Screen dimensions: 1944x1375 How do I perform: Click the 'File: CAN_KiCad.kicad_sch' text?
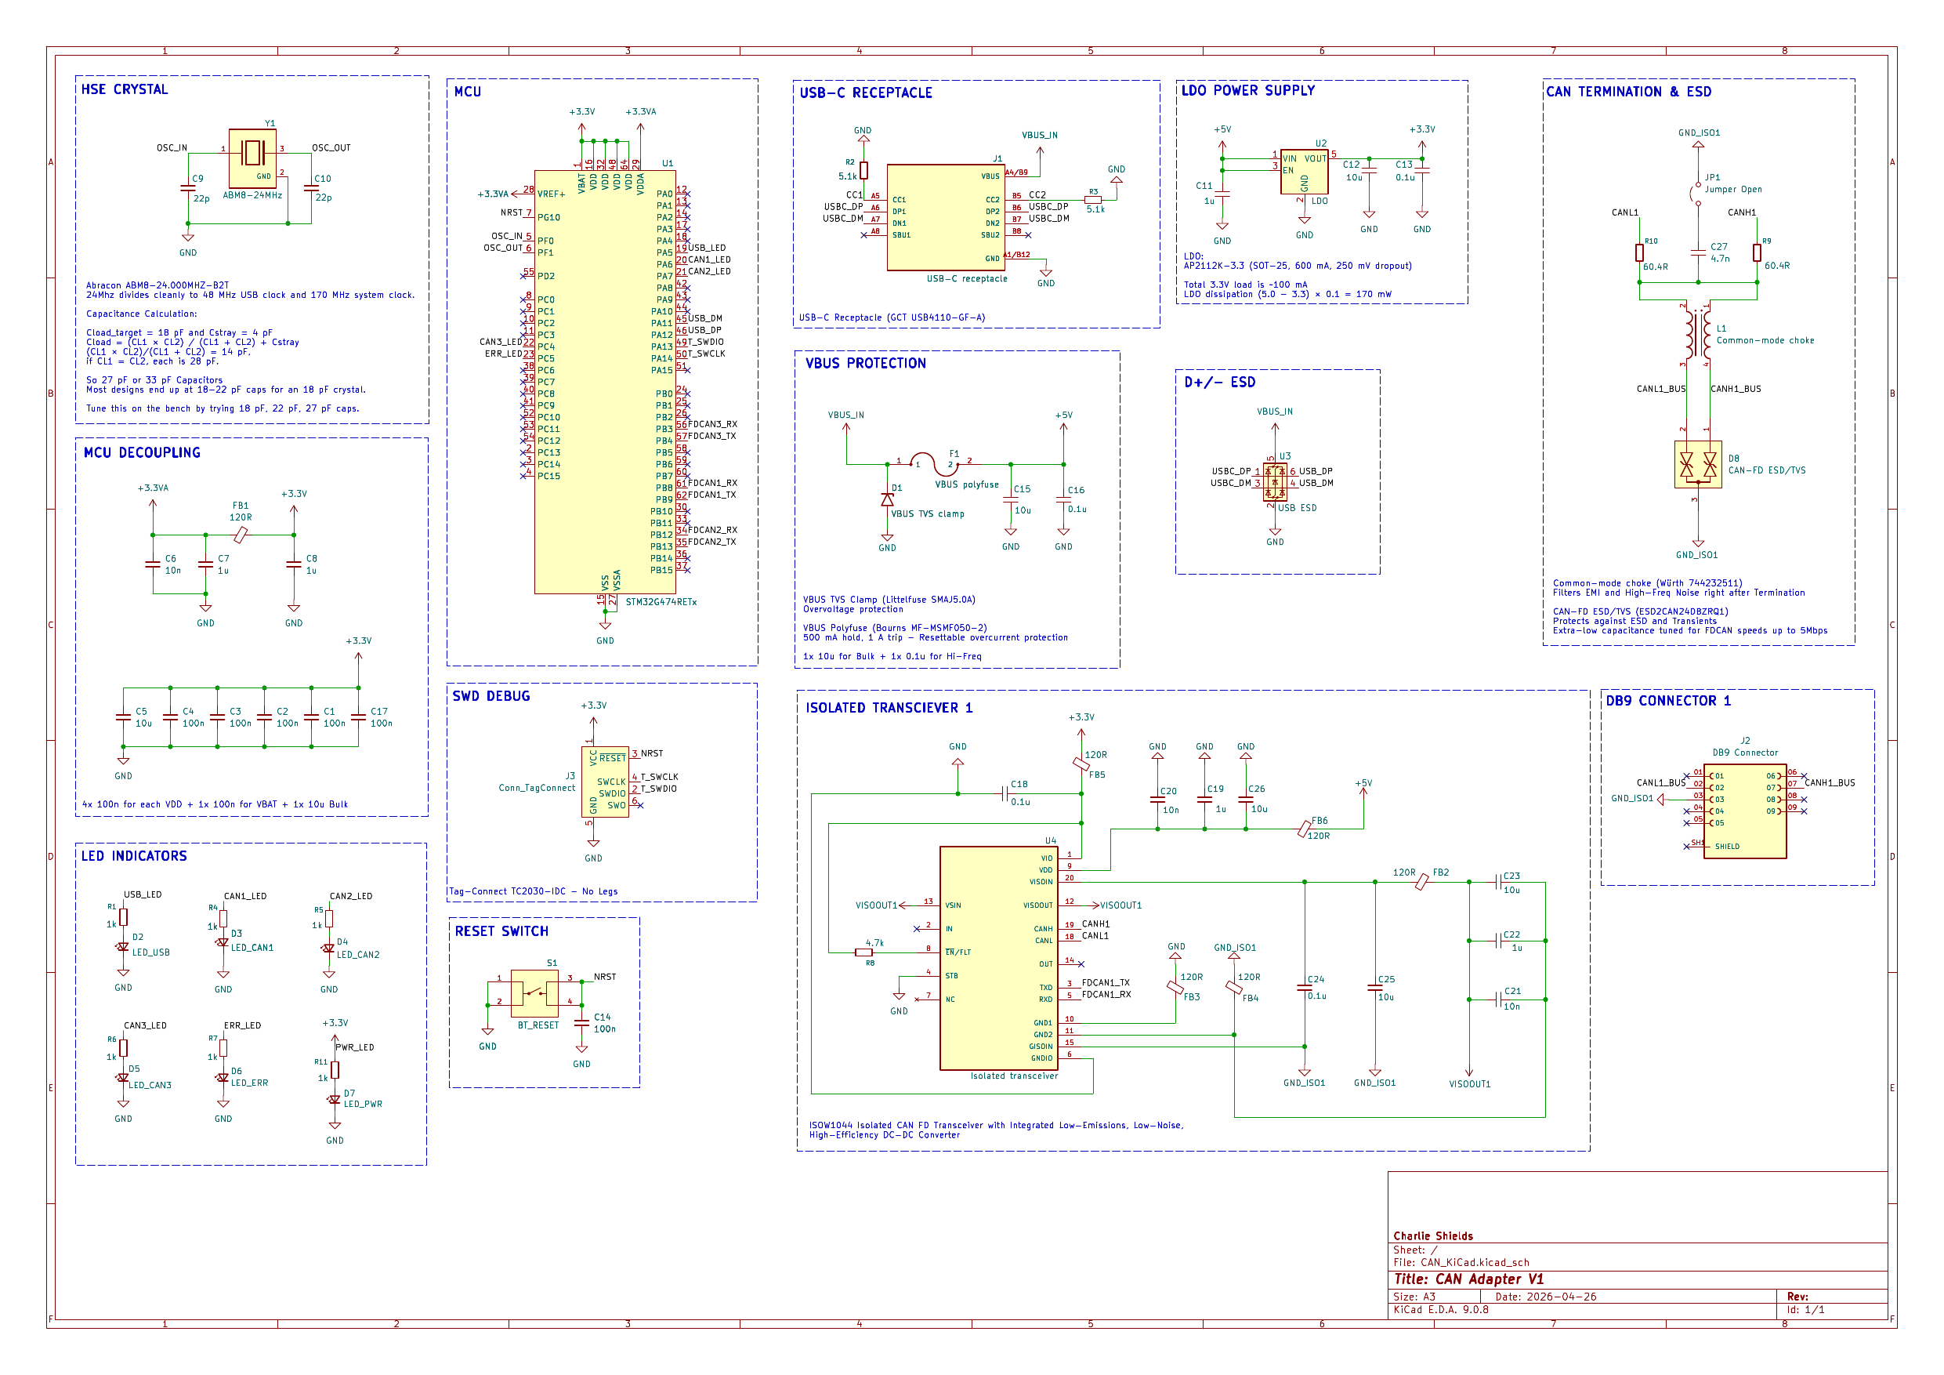pyautogui.click(x=1461, y=1262)
